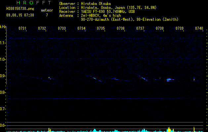Click the HROFFT title text
The width and height of the screenshot is (208, 132).
click(34, 3)
